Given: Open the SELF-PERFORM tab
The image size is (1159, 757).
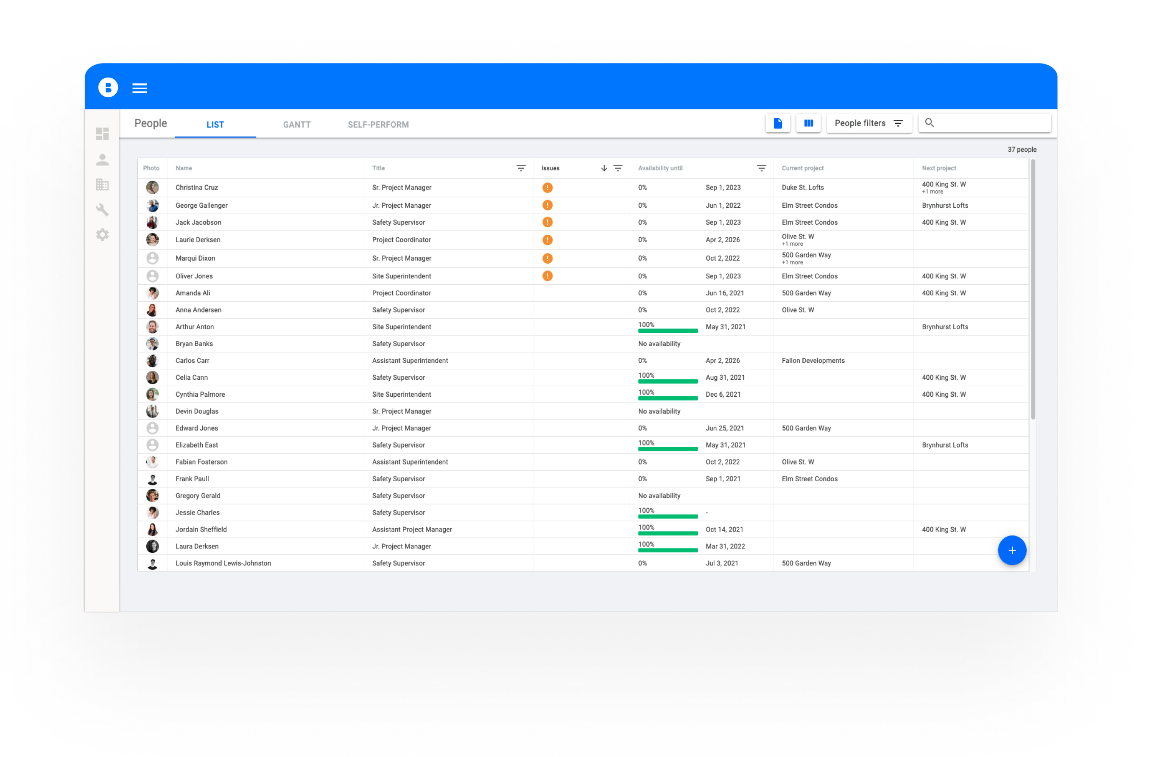Looking at the screenshot, I should [x=378, y=125].
